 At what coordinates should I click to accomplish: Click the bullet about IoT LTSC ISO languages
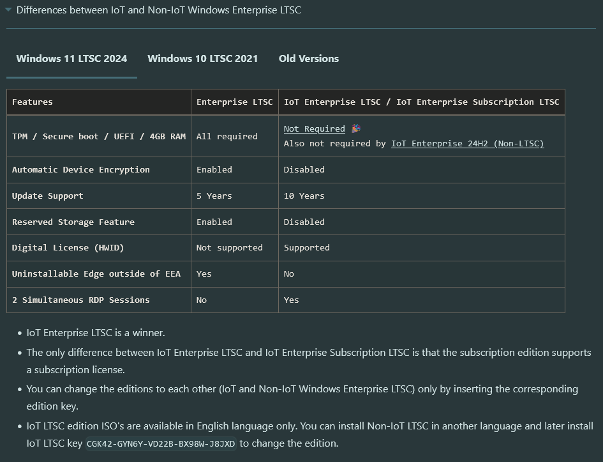pyautogui.click(x=309, y=435)
